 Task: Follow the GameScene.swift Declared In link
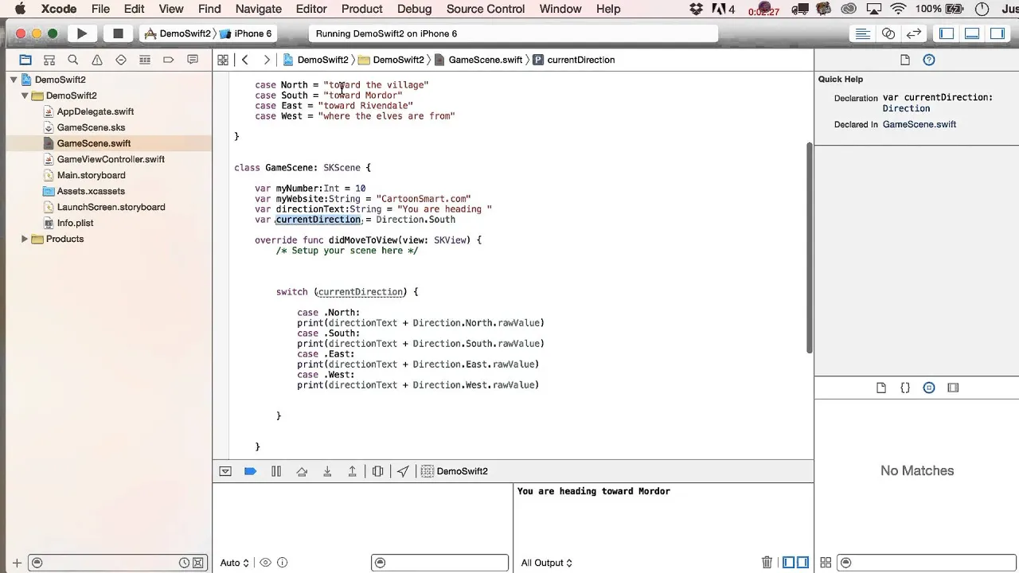click(919, 124)
